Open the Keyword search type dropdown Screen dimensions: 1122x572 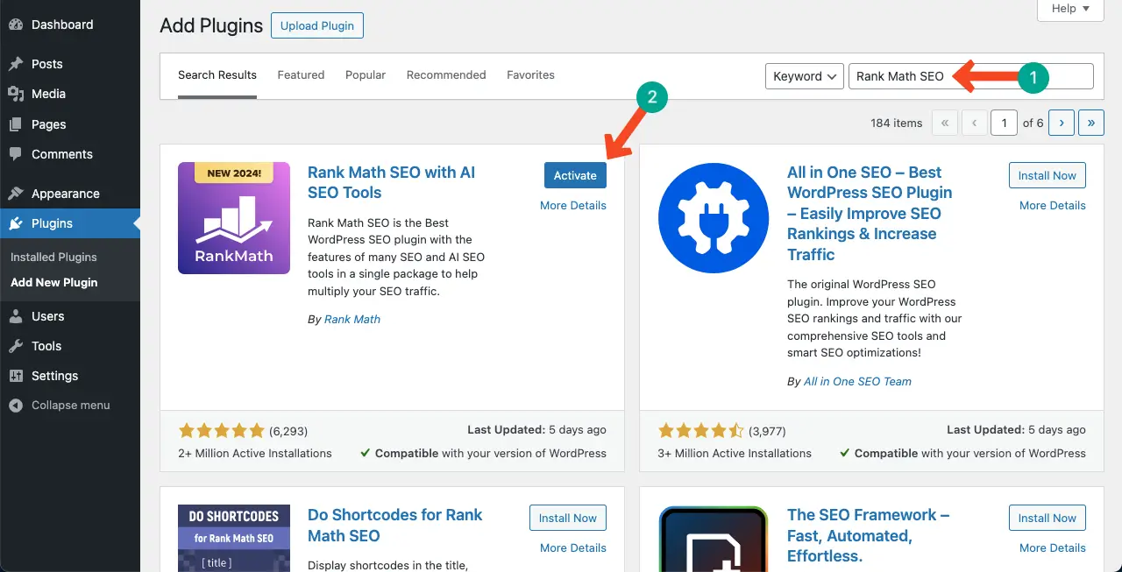[x=804, y=76]
